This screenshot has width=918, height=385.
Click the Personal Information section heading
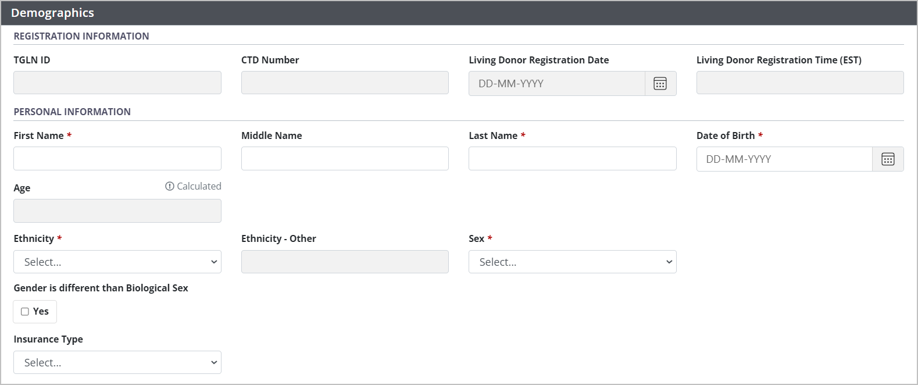pos(72,112)
